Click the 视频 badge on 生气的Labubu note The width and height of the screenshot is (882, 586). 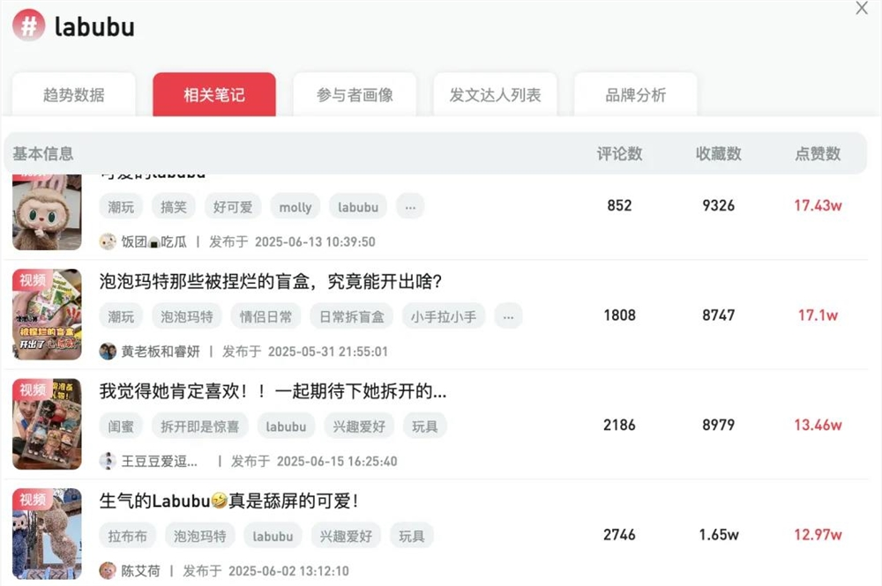(34, 500)
